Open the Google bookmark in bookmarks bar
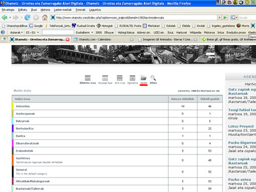Screen dimensions: 256x192 [x=36, y=26]
